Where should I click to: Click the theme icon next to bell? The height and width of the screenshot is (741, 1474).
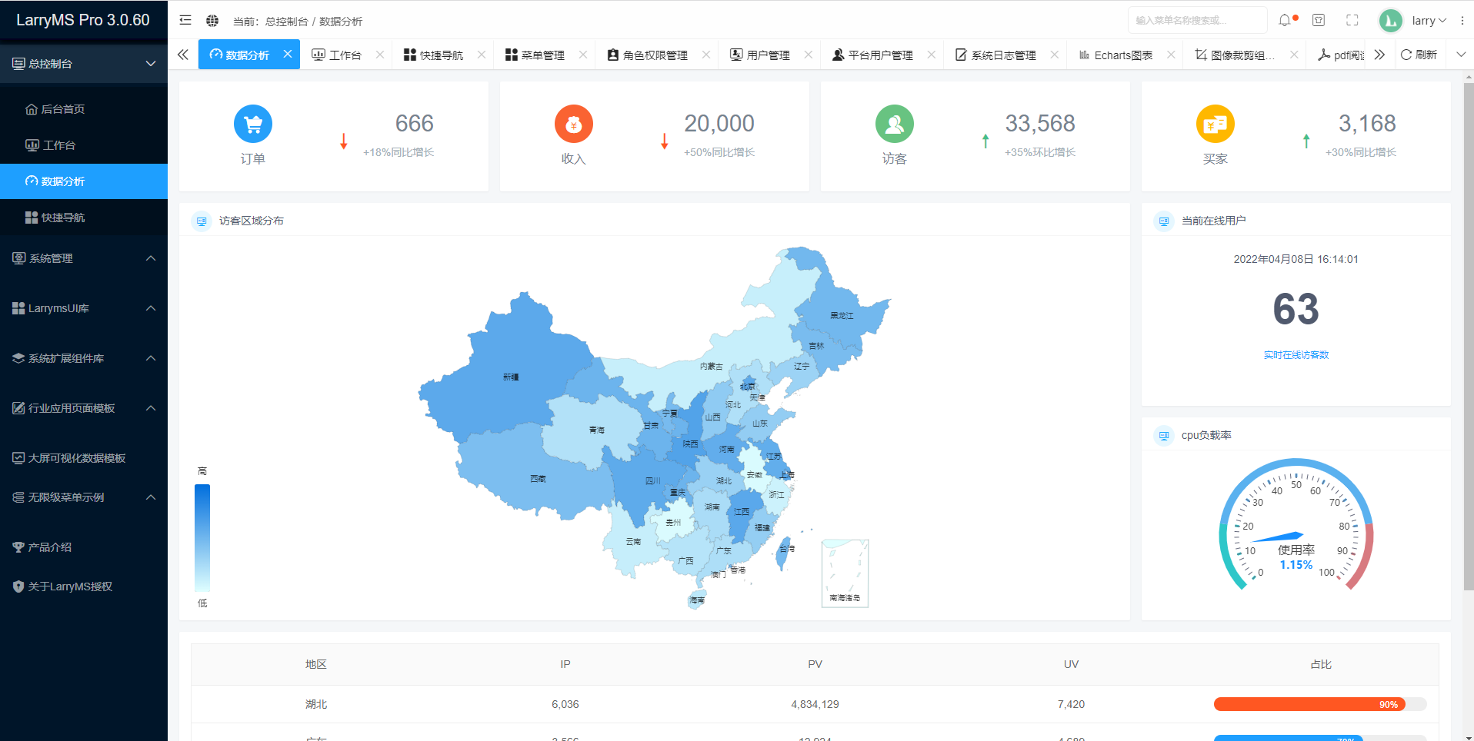pyautogui.click(x=1319, y=20)
